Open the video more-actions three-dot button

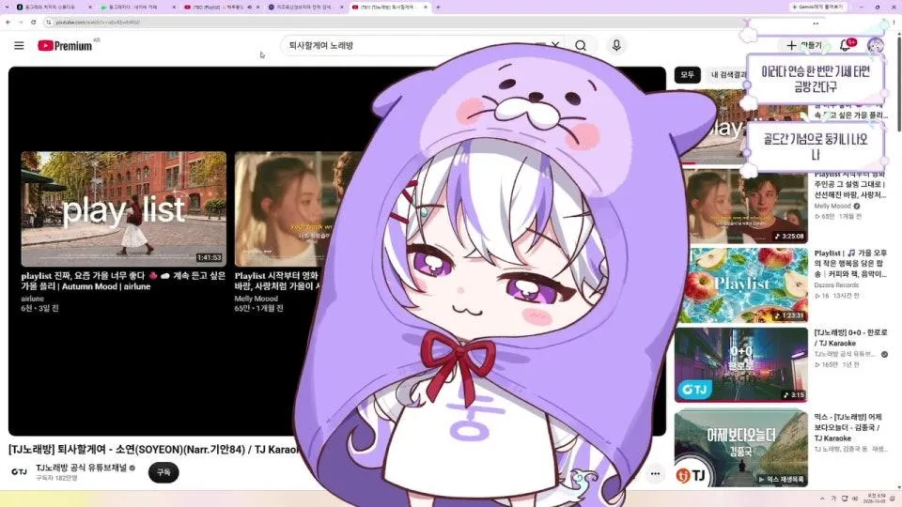pyautogui.click(x=655, y=473)
